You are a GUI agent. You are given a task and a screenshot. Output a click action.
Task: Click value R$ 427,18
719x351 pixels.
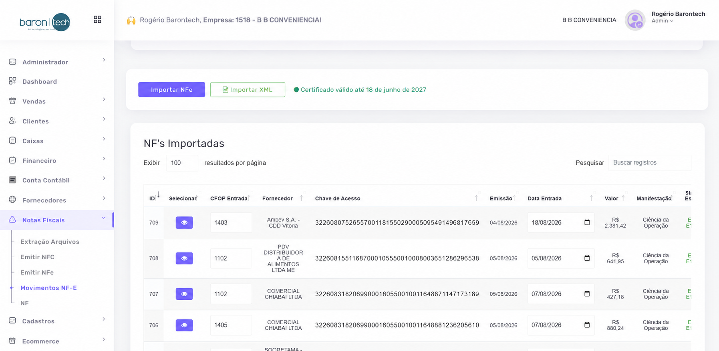pos(615,294)
